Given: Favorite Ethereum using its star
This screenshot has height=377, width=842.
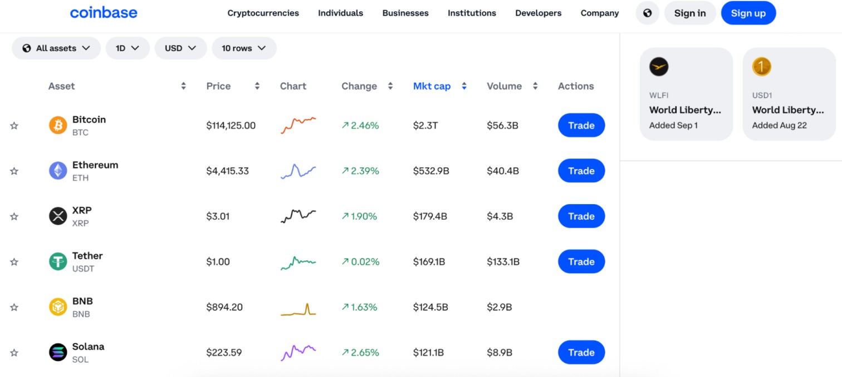Looking at the screenshot, I should click(x=14, y=171).
